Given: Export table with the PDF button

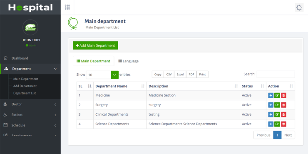Looking at the screenshot, I should click(x=191, y=75).
